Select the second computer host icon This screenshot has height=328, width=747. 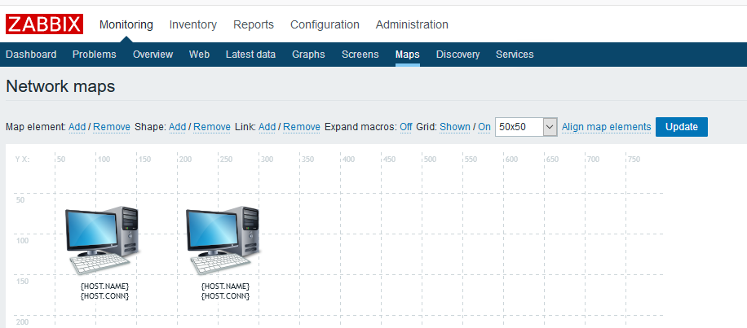[223, 241]
